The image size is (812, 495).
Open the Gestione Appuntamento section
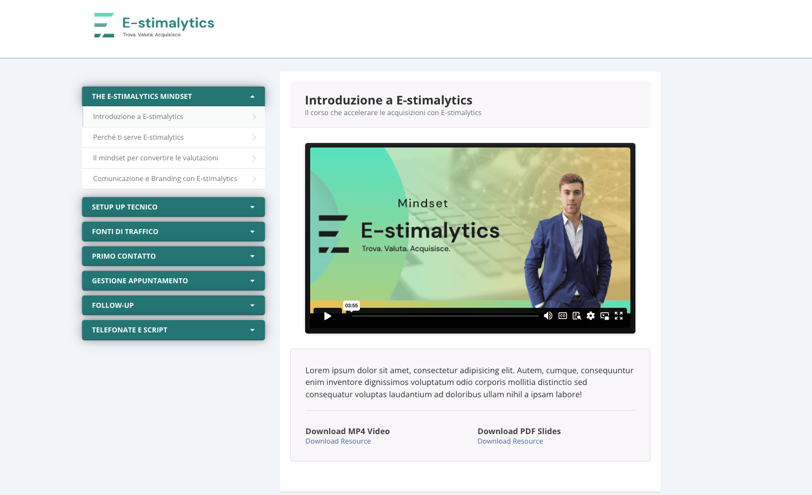point(173,281)
